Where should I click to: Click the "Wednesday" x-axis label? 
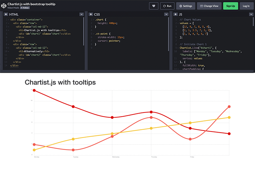click(x=116, y=157)
